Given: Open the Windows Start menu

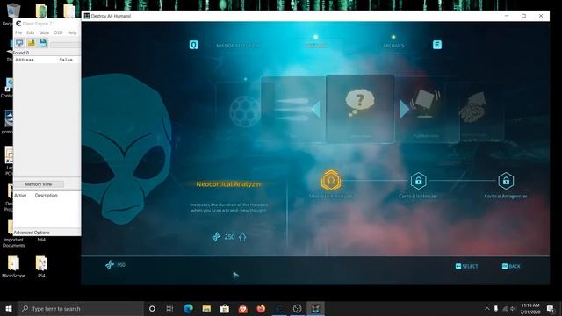Looking at the screenshot, I should pyautogui.click(x=9, y=308).
